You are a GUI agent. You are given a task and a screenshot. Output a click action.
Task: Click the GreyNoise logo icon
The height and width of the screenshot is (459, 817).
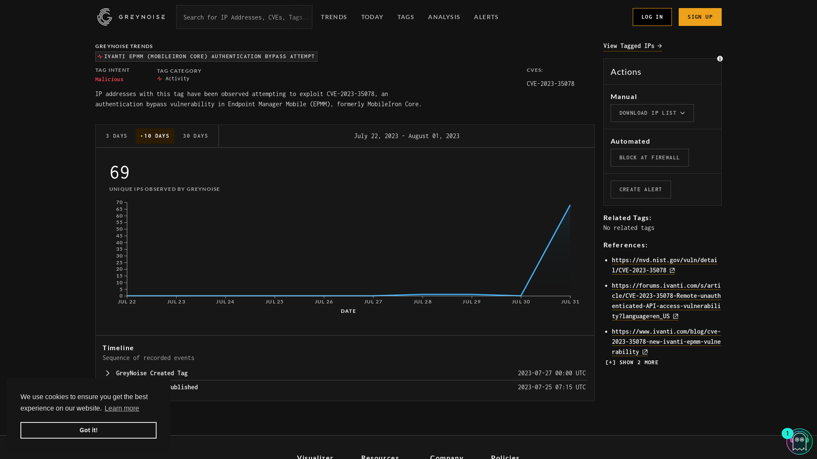click(105, 17)
